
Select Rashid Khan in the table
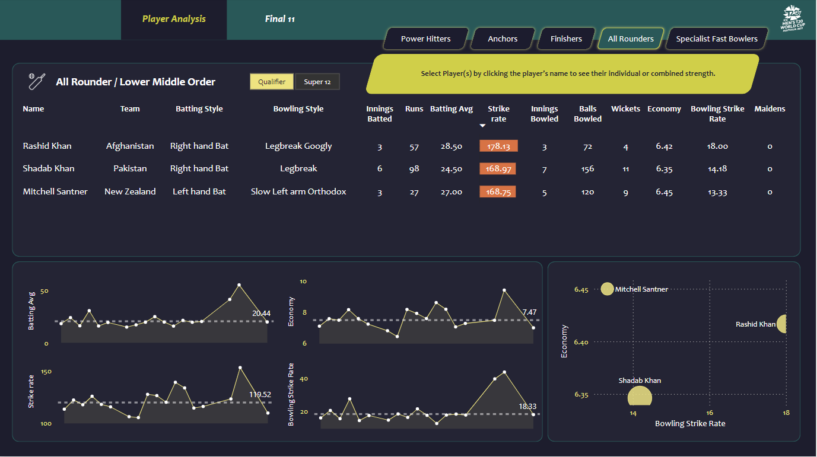pos(47,146)
